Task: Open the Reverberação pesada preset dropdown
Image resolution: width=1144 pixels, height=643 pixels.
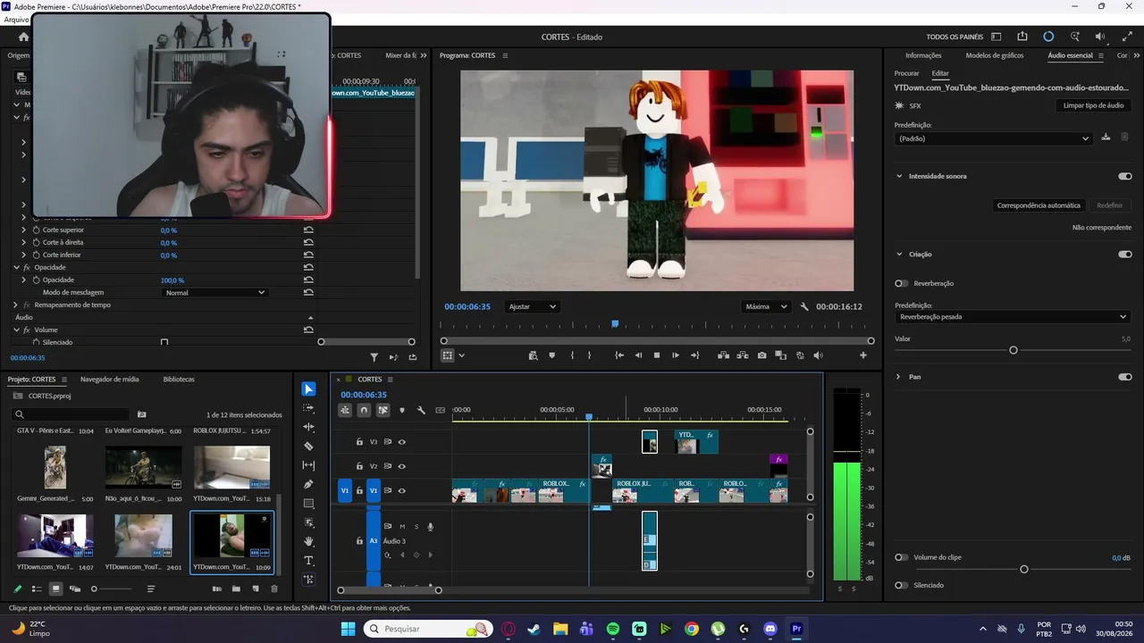Action: pyautogui.click(x=1012, y=316)
